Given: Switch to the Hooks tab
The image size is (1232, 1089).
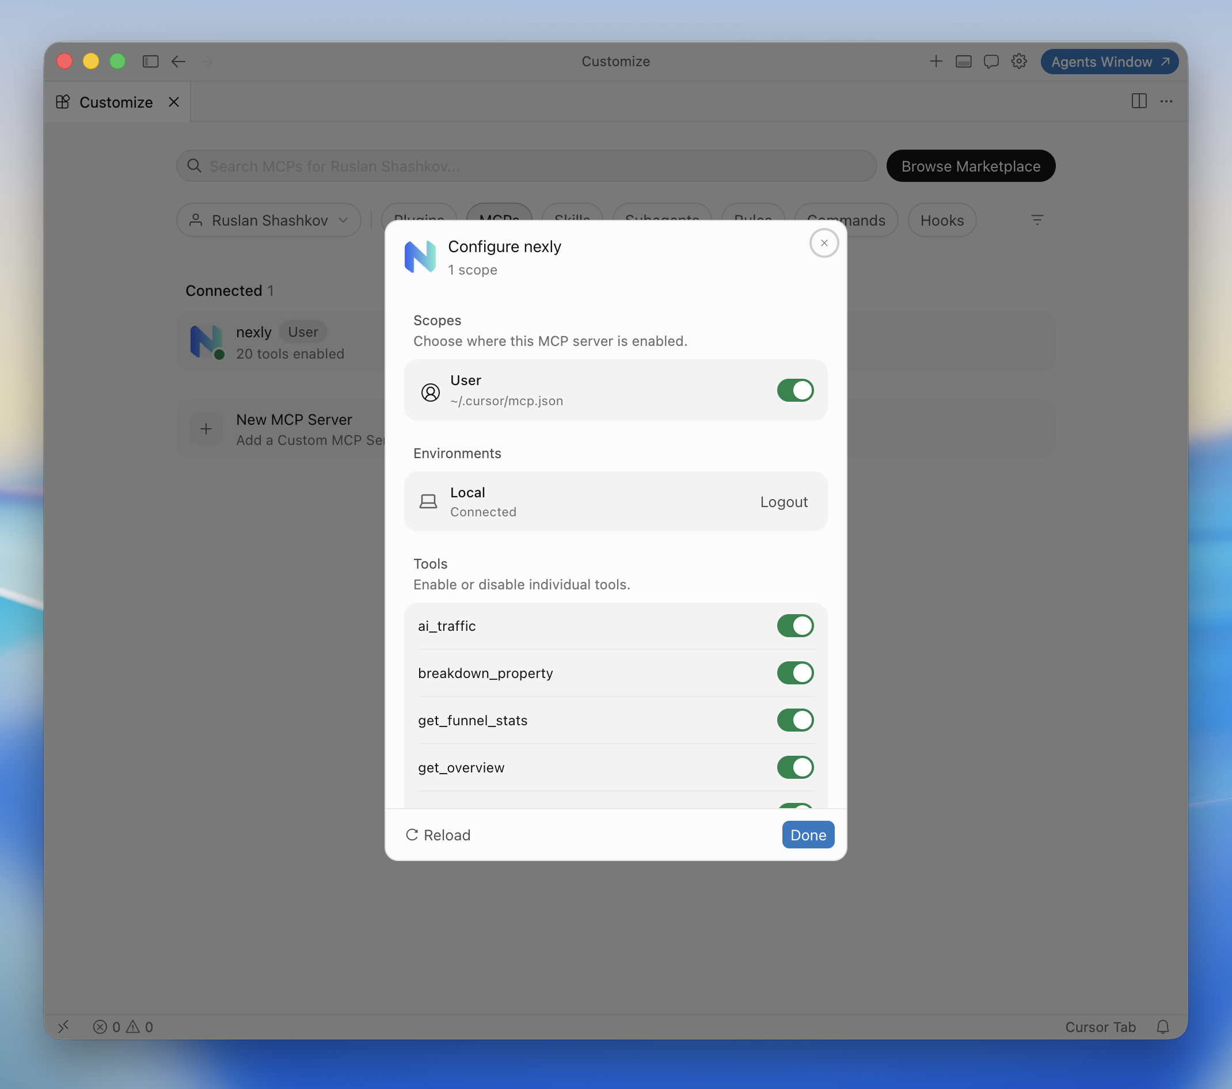Looking at the screenshot, I should [941, 220].
